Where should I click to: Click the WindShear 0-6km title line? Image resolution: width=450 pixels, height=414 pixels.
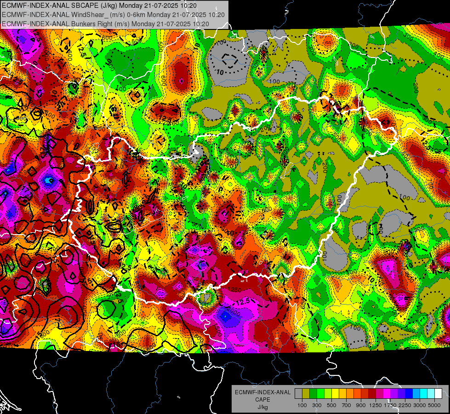[x=114, y=15]
